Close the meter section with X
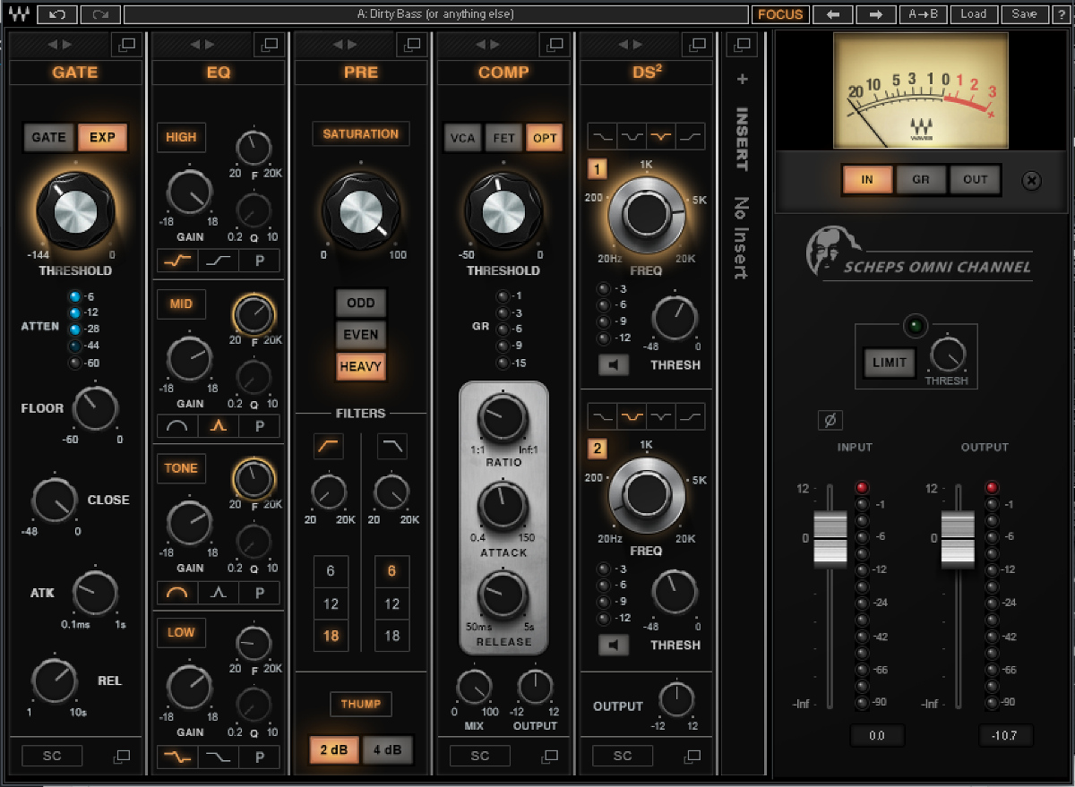The image size is (1075, 787). point(1032,181)
